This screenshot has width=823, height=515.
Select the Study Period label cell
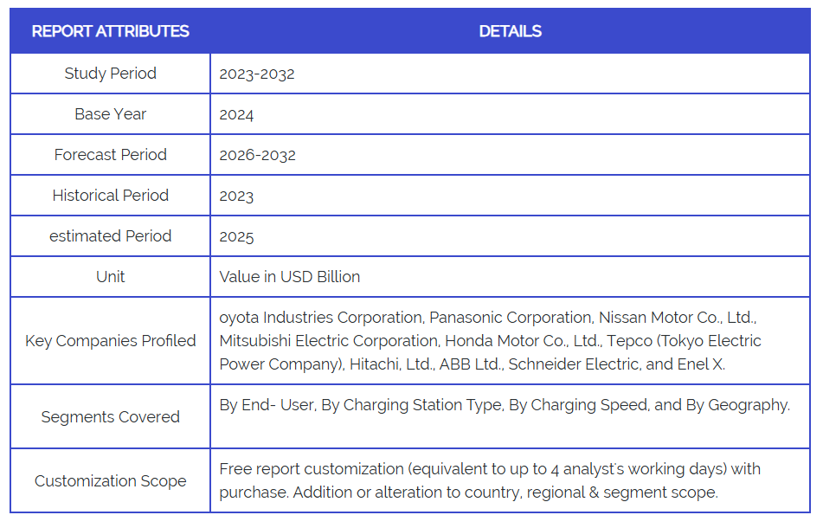[x=110, y=74]
